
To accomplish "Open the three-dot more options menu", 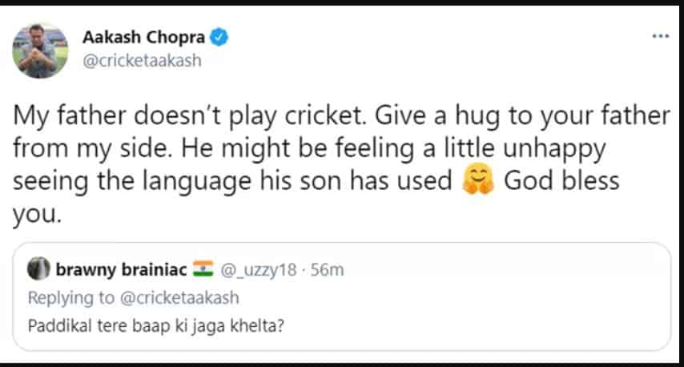I will pos(660,37).
